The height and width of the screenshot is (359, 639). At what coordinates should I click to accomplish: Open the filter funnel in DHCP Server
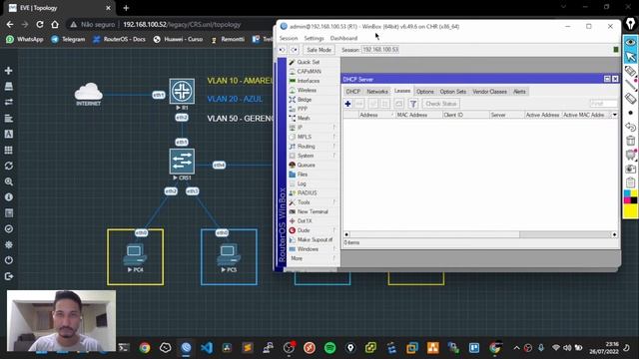click(x=412, y=104)
